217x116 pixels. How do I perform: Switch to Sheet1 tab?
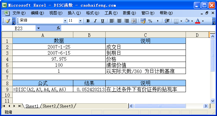32,106
